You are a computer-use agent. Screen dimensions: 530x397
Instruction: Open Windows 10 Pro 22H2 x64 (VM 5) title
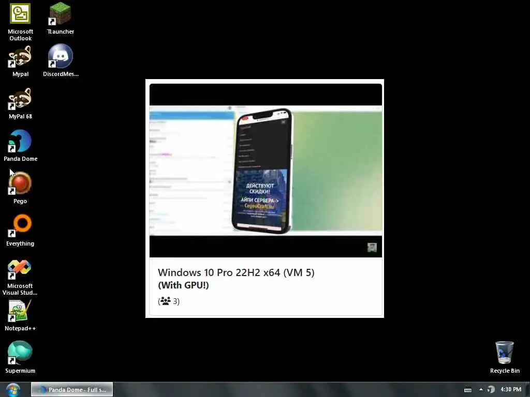236,272
